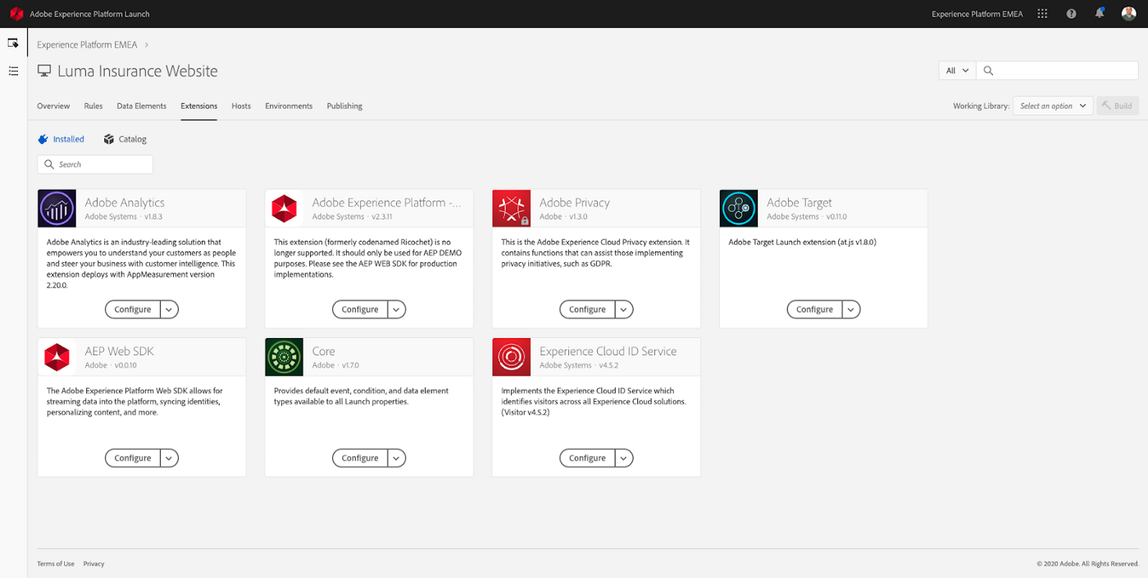Select the Adobe Analytics extension icon
Image resolution: width=1148 pixels, height=578 pixels.
tap(56, 208)
